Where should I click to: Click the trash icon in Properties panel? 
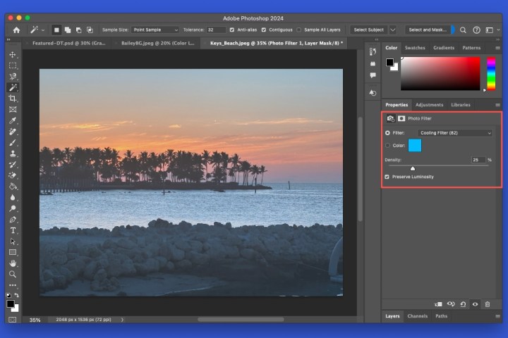487,304
